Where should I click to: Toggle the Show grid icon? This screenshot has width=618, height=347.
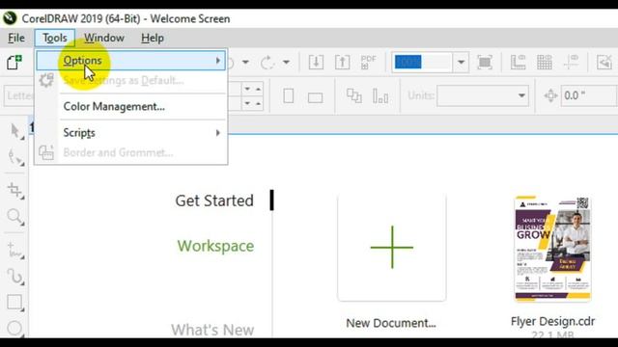click(x=545, y=62)
